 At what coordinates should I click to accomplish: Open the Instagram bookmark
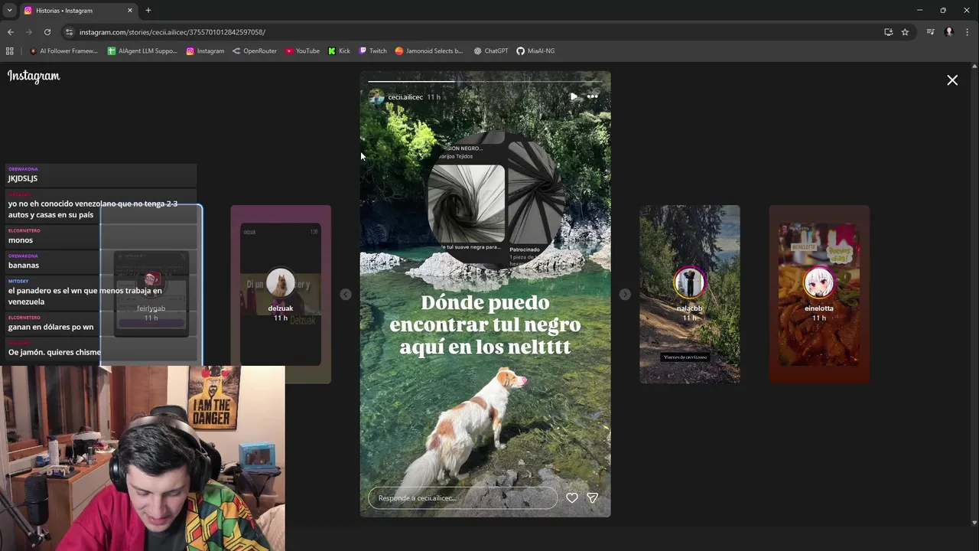pyautogui.click(x=206, y=51)
